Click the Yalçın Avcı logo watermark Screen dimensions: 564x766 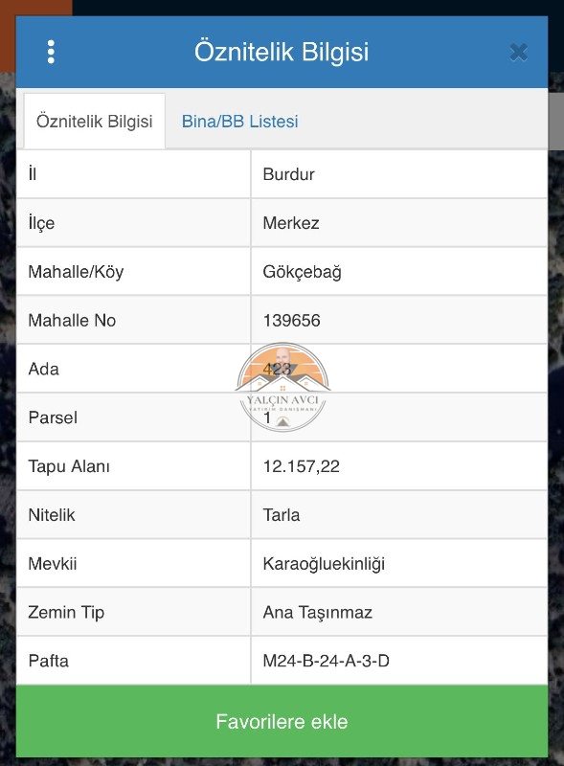(283, 387)
